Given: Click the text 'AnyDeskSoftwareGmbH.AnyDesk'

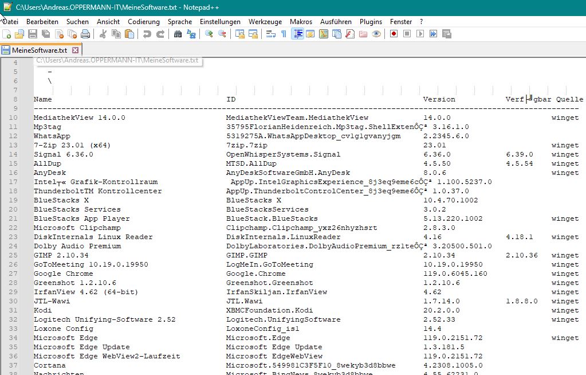Looking at the screenshot, I should (288, 173).
